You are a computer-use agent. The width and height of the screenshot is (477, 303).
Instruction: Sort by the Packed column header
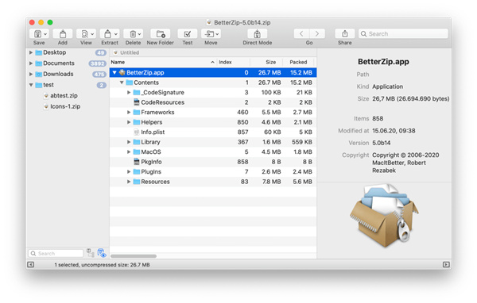point(298,62)
